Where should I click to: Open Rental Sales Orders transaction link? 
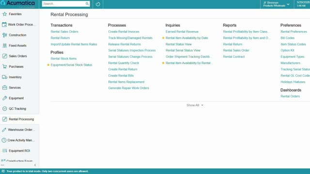64,31
